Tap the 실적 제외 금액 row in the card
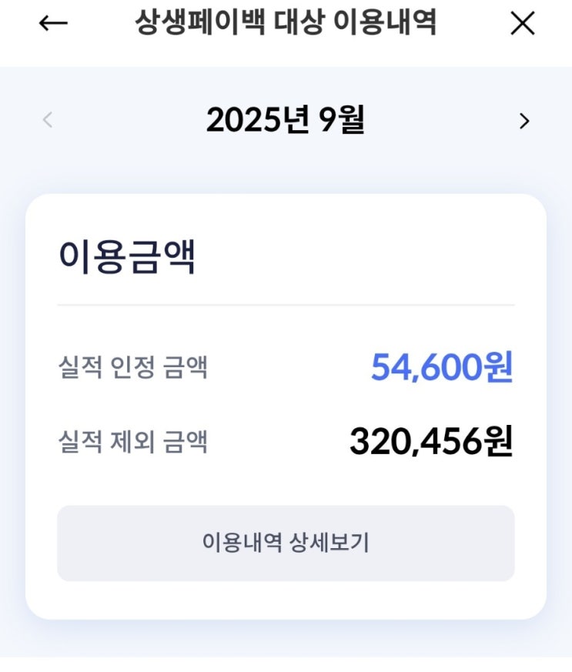The image size is (572, 672). 286,442
